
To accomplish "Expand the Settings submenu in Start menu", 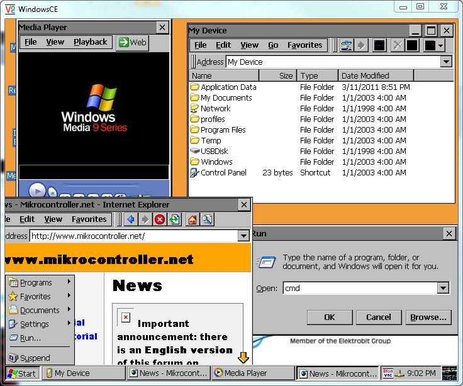I will coord(69,323).
